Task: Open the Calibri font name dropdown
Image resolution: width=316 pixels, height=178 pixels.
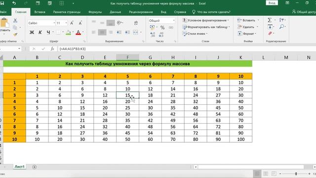Action: click(54, 23)
